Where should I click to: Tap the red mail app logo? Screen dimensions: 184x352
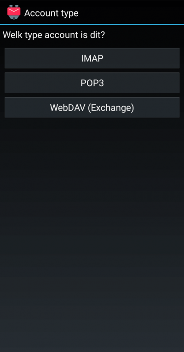pos(14,12)
